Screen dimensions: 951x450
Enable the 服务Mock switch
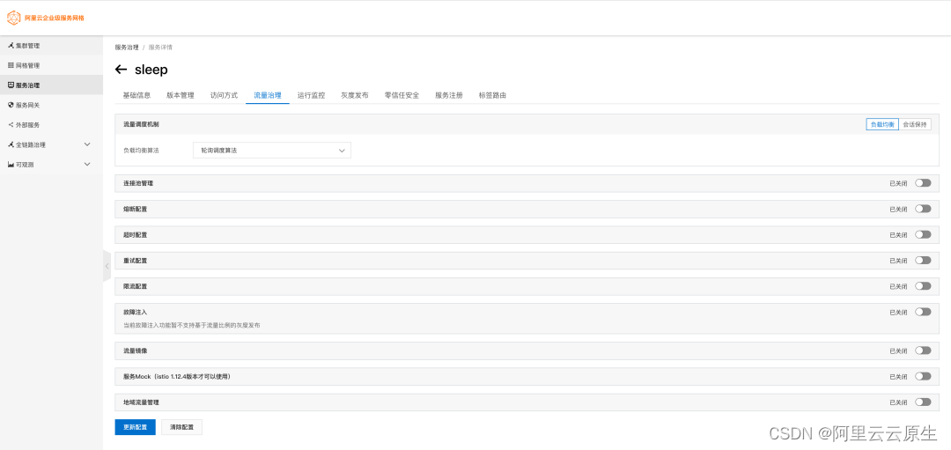[923, 376]
